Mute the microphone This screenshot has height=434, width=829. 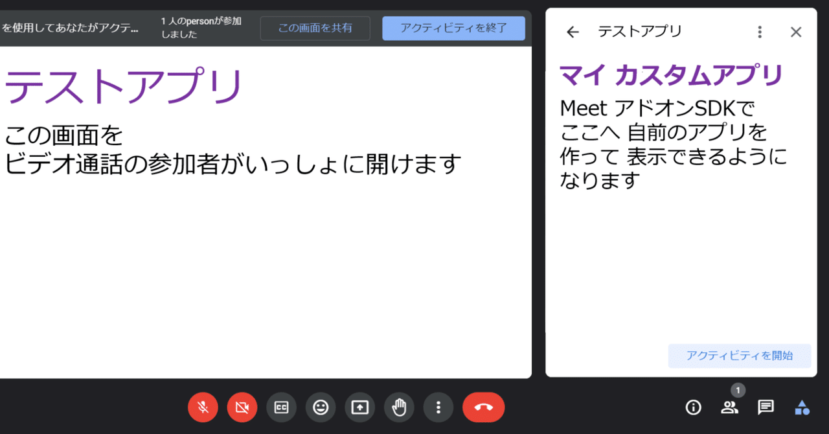pos(203,407)
